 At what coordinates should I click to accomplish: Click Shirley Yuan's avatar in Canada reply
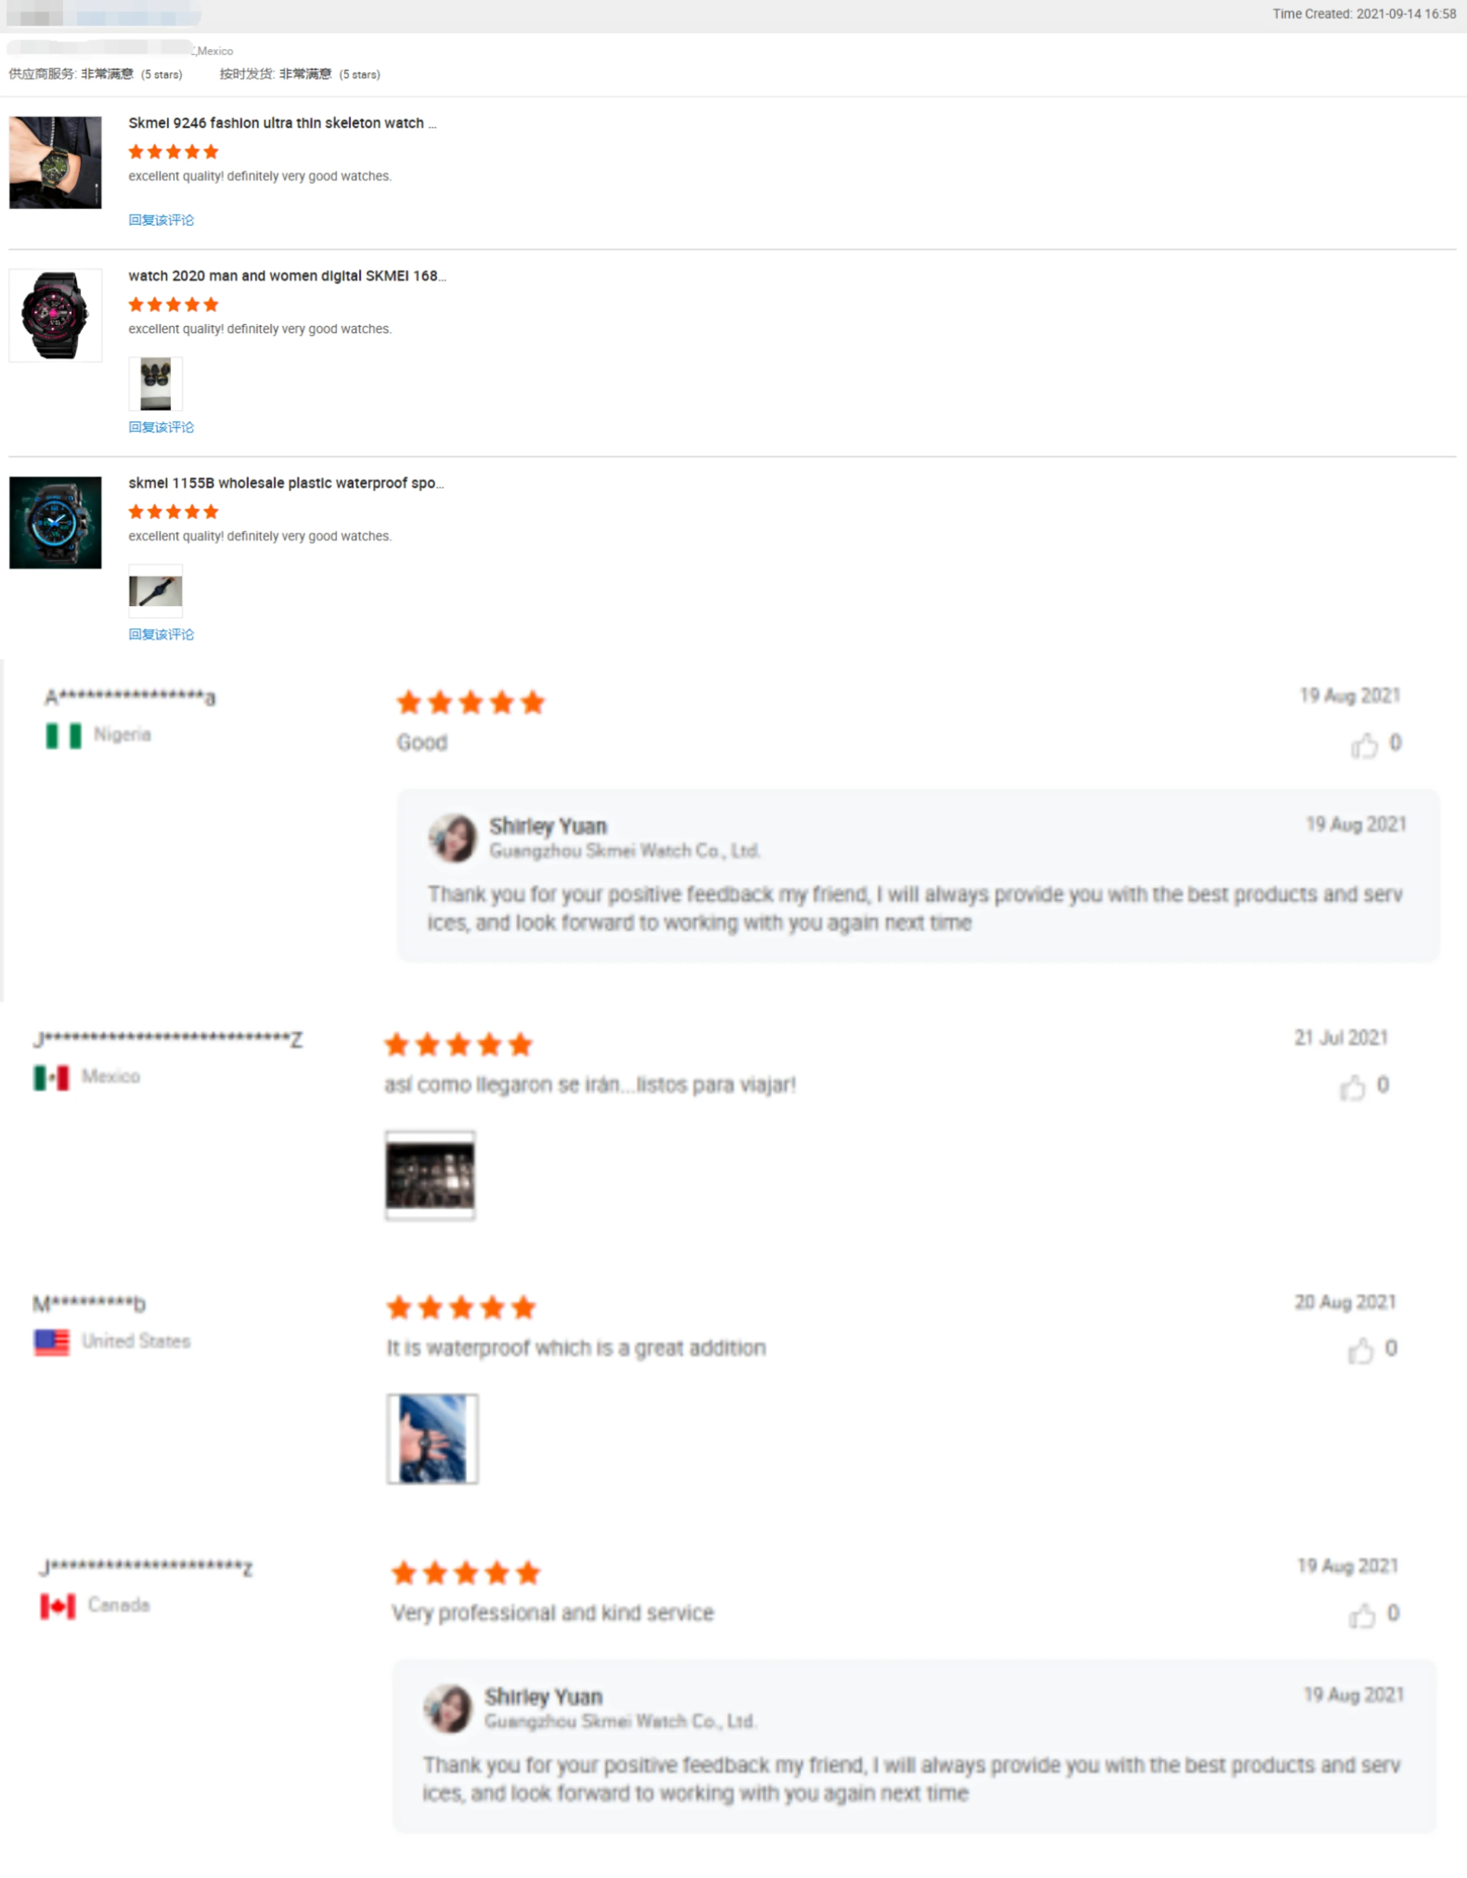447,1708
